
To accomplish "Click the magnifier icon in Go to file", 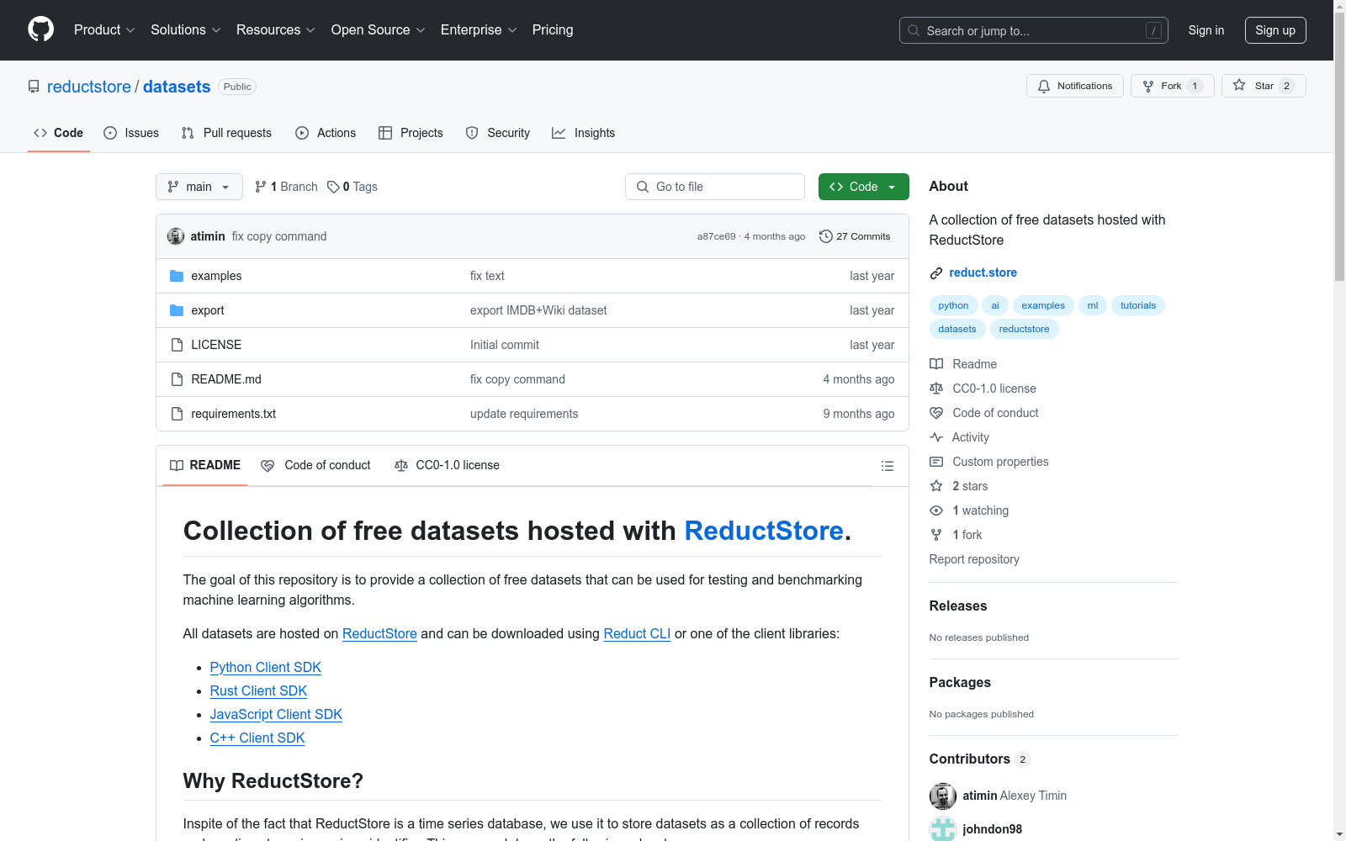I will pyautogui.click(x=643, y=187).
